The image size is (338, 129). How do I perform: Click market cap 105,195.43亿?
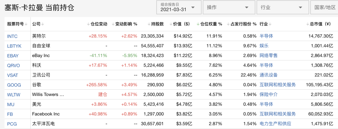pos(320,85)
